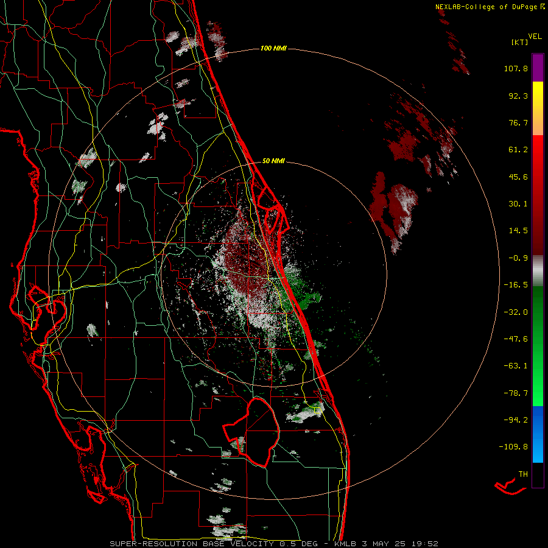The width and height of the screenshot is (548, 548).
Task: Click the 14.5 velocity scale value
Action: [x=518, y=231]
